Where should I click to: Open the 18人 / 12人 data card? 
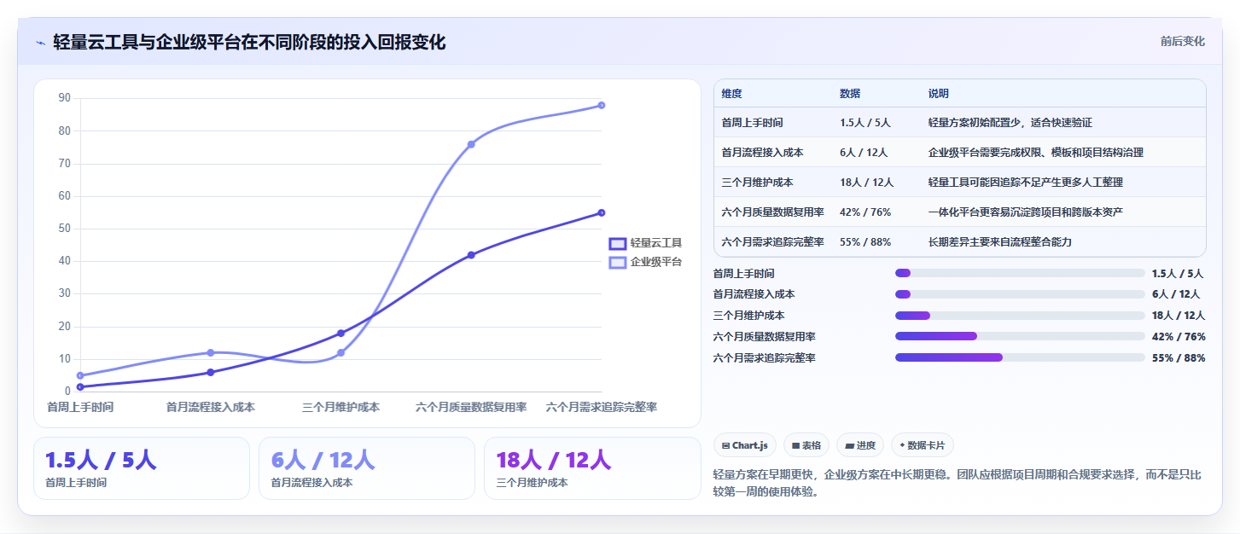click(592, 468)
